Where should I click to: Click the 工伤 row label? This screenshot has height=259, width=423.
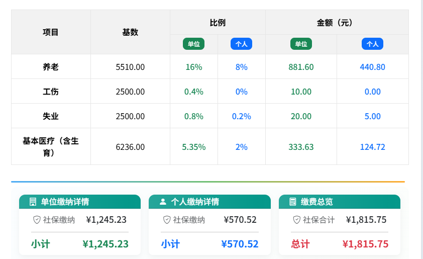tap(51, 92)
